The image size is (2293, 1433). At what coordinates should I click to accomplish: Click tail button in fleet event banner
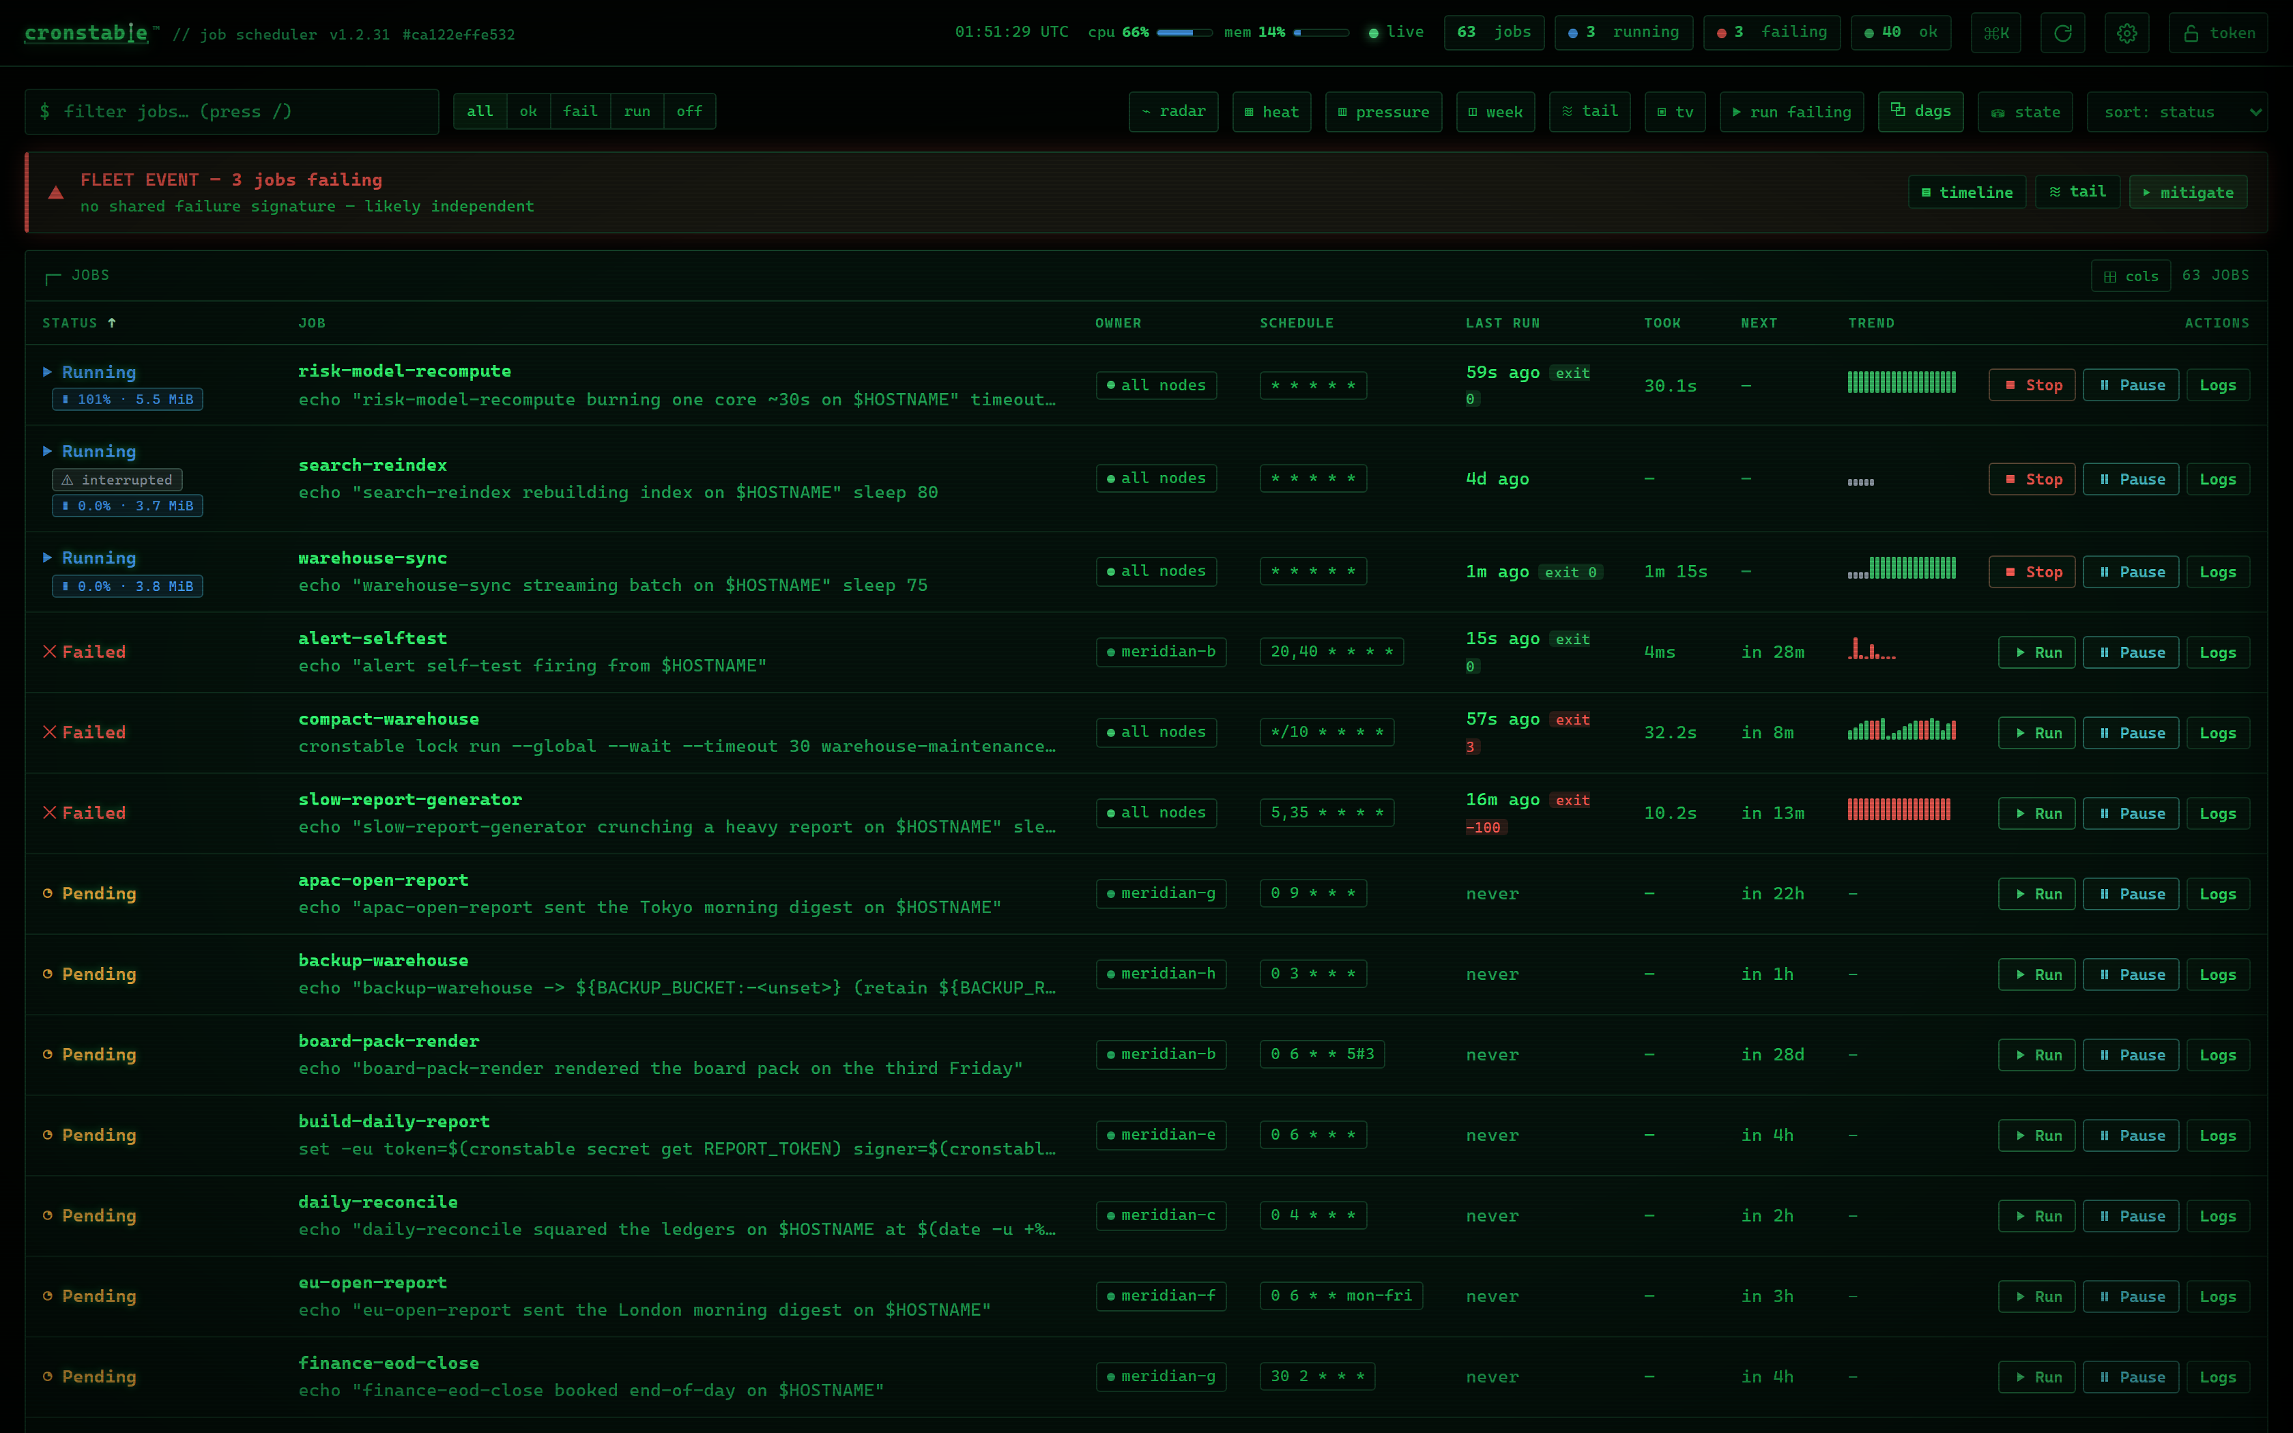coord(2078,192)
